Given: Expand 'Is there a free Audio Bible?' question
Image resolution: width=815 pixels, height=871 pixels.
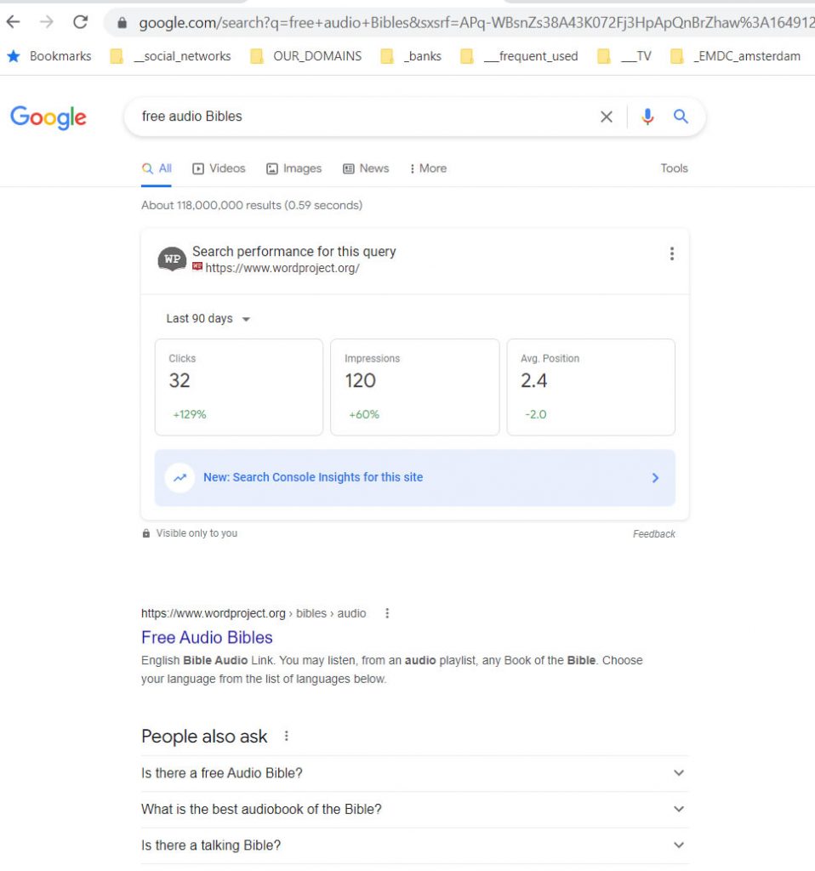Looking at the screenshot, I should pyautogui.click(x=678, y=773).
